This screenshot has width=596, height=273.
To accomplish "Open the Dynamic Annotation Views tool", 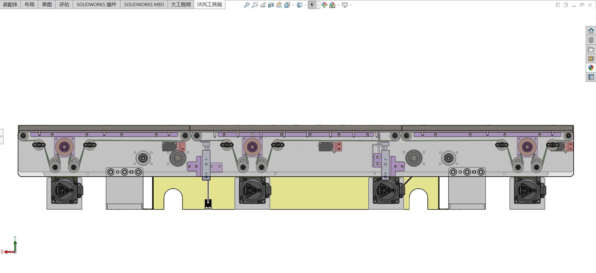I will (x=279, y=5).
